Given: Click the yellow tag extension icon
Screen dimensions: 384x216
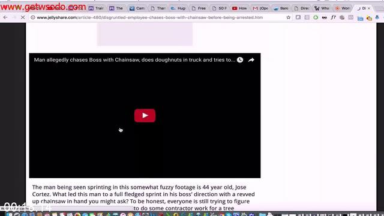Looking at the screenshot, I should coord(369,18).
